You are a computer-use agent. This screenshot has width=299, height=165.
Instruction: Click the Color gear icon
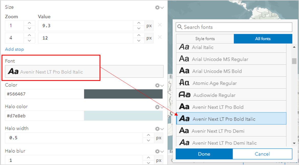(x=158, y=85)
